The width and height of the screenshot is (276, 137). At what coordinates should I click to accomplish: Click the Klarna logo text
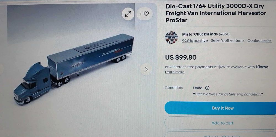[263, 67]
